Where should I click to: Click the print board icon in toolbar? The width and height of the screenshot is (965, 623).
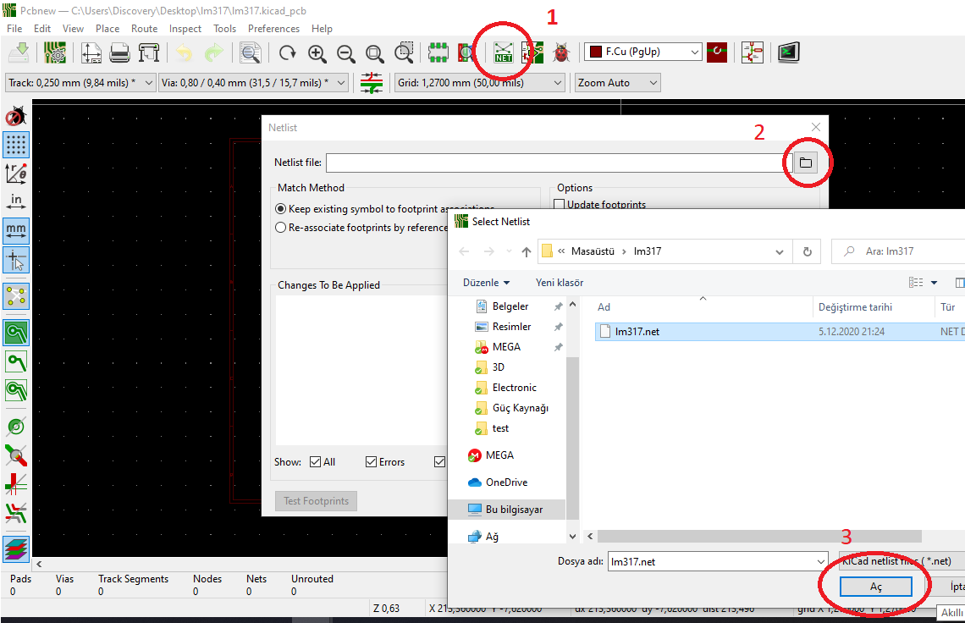coord(120,52)
